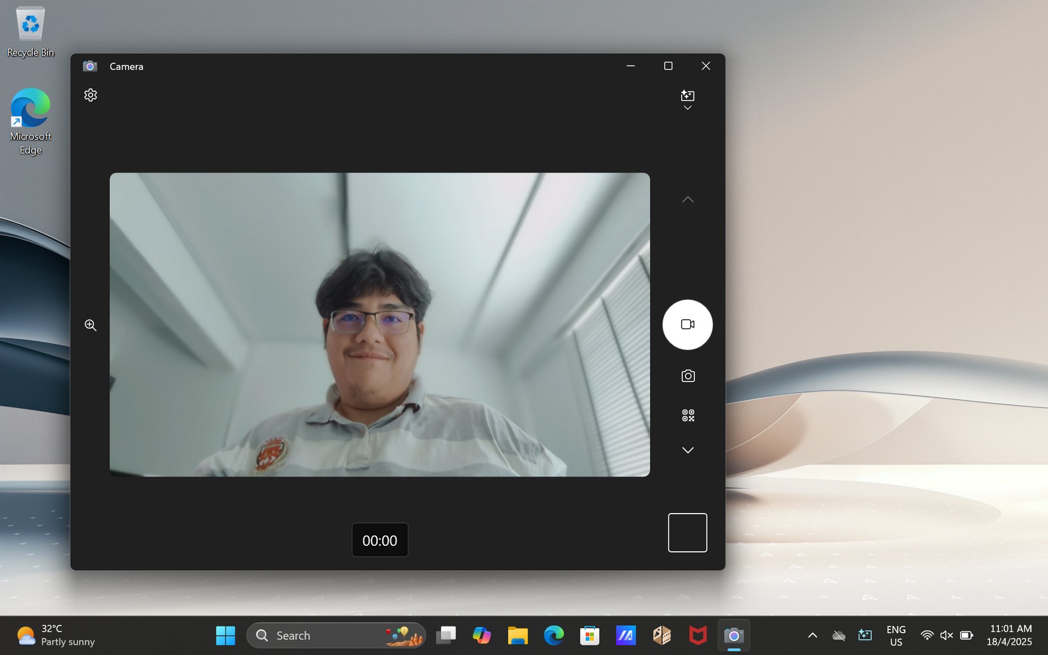Start video recording with the round button

click(x=688, y=324)
